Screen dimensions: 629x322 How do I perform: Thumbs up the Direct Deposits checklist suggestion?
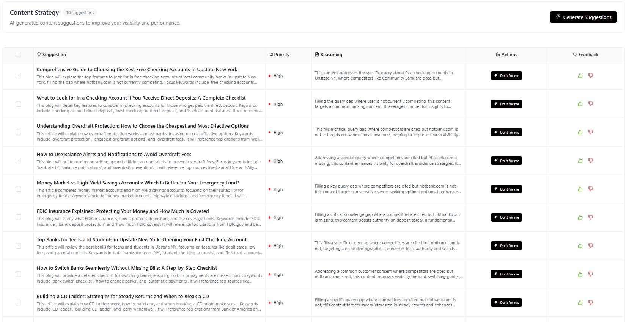[580, 104]
